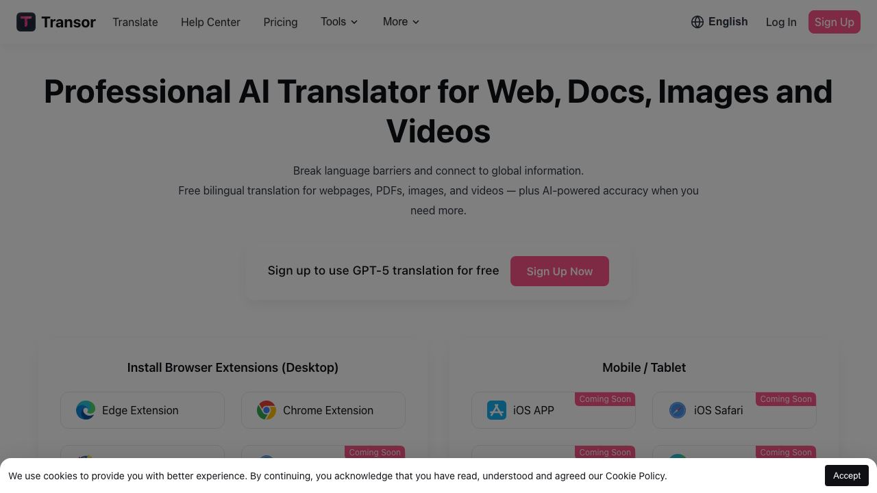
Task: Select the iOS Safari option
Action: click(x=734, y=410)
